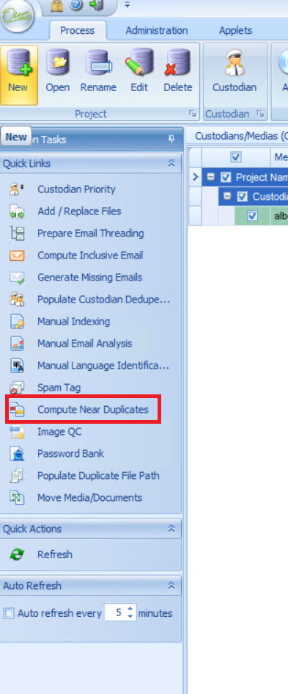The image size is (288, 694).
Task: Open the Project group dialog launcher
Action: [192, 114]
